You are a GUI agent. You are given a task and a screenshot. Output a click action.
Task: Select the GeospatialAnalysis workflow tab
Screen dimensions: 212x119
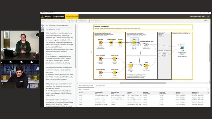tap(72, 16)
